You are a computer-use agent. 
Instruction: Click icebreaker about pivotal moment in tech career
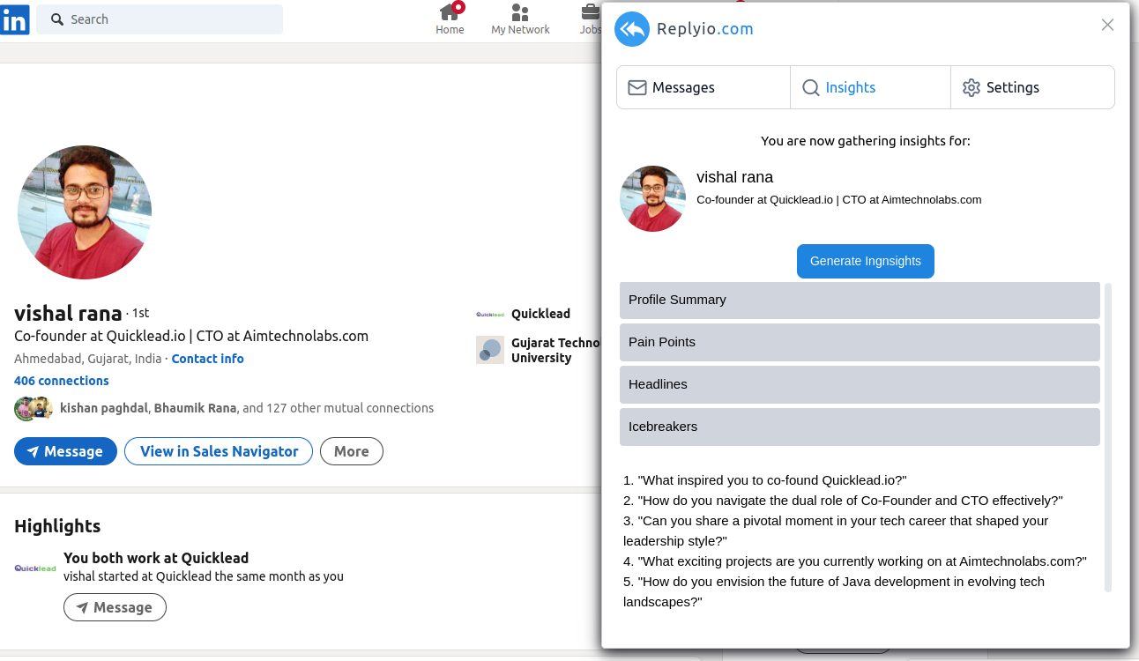click(x=836, y=531)
